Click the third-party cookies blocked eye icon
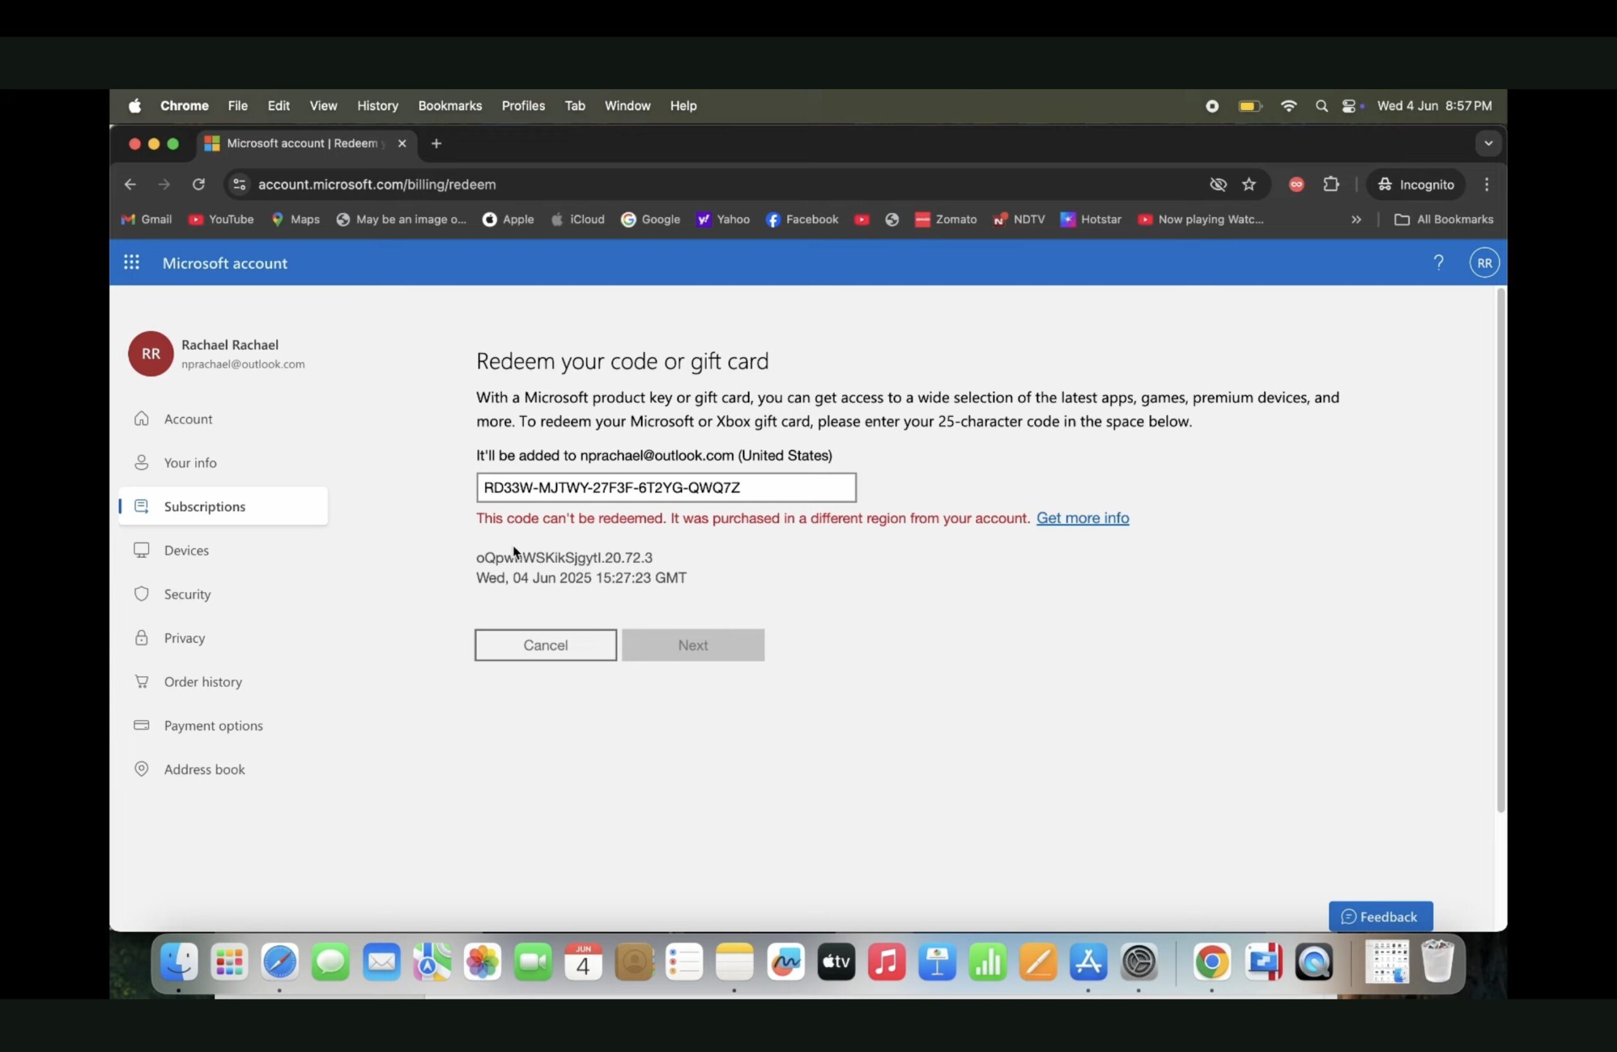This screenshot has height=1052, width=1617. point(1218,185)
